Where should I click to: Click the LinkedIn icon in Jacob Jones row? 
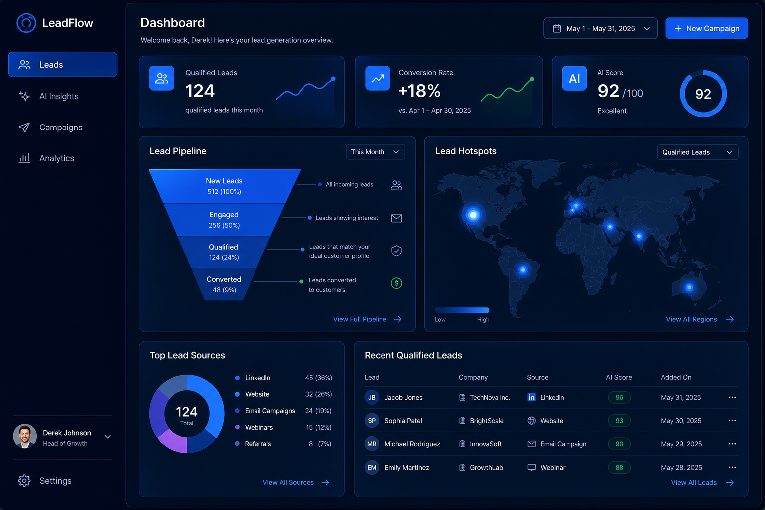(531, 397)
